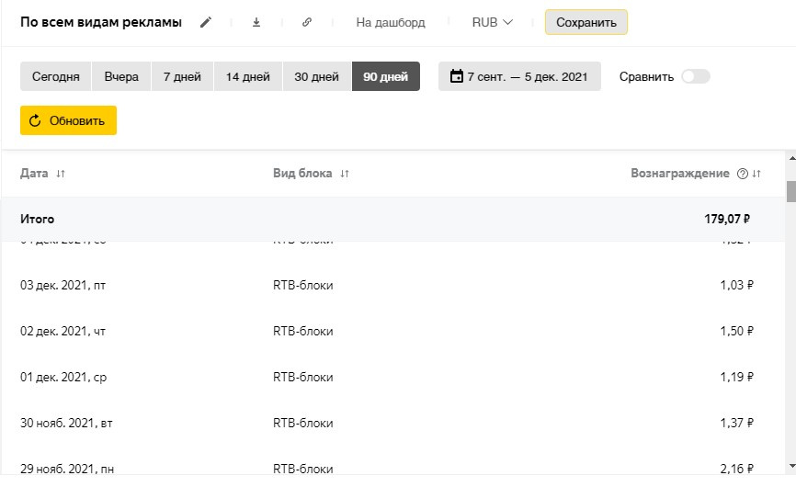Click the pencil edit report name icon
The height and width of the screenshot is (487, 796).
(x=206, y=22)
